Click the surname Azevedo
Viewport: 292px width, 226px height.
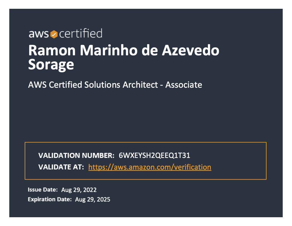191,50
